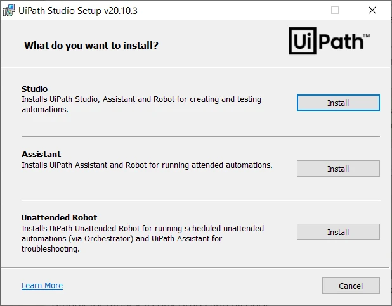Cancel the UiPath setup
The width and height of the screenshot is (392, 306).
click(351, 286)
